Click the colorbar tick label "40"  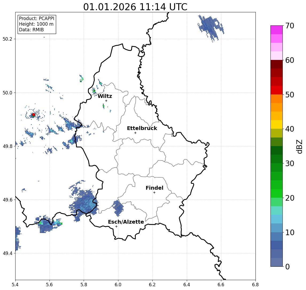coord(290,129)
